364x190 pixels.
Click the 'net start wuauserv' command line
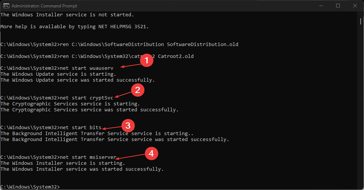[57, 68]
